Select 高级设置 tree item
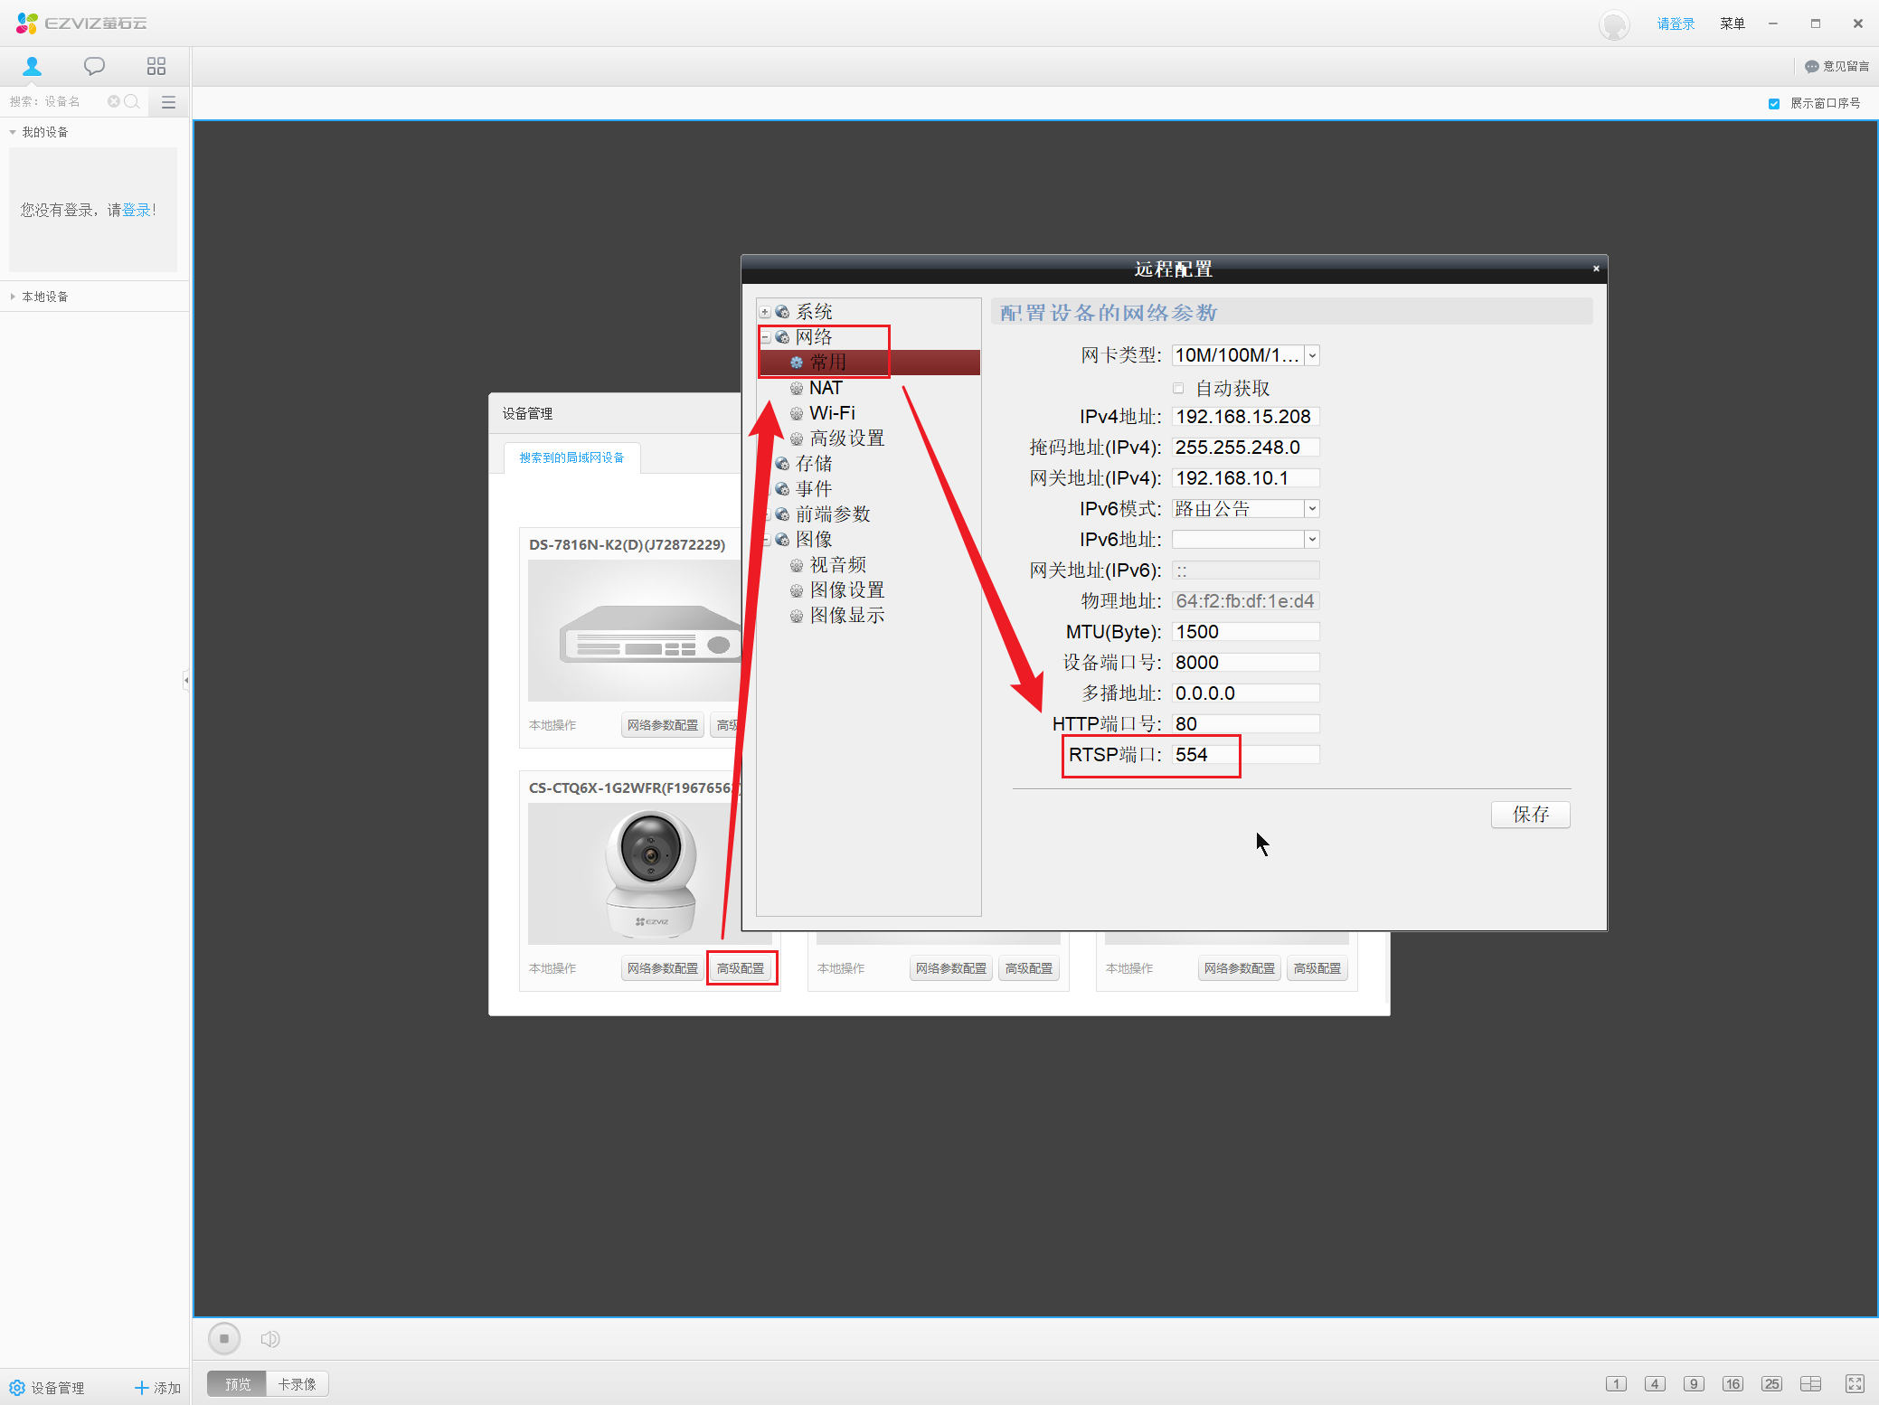The width and height of the screenshot is (1879, 1405). click(846, 438)
